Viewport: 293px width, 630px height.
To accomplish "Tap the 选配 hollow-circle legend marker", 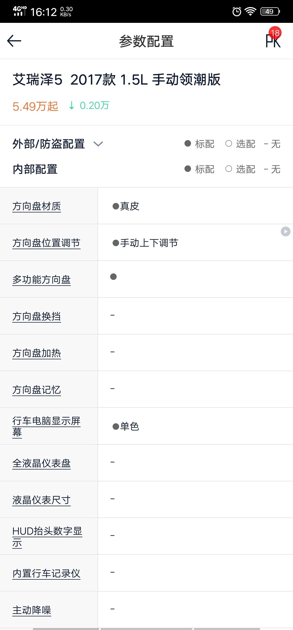I will pos(229,143).
